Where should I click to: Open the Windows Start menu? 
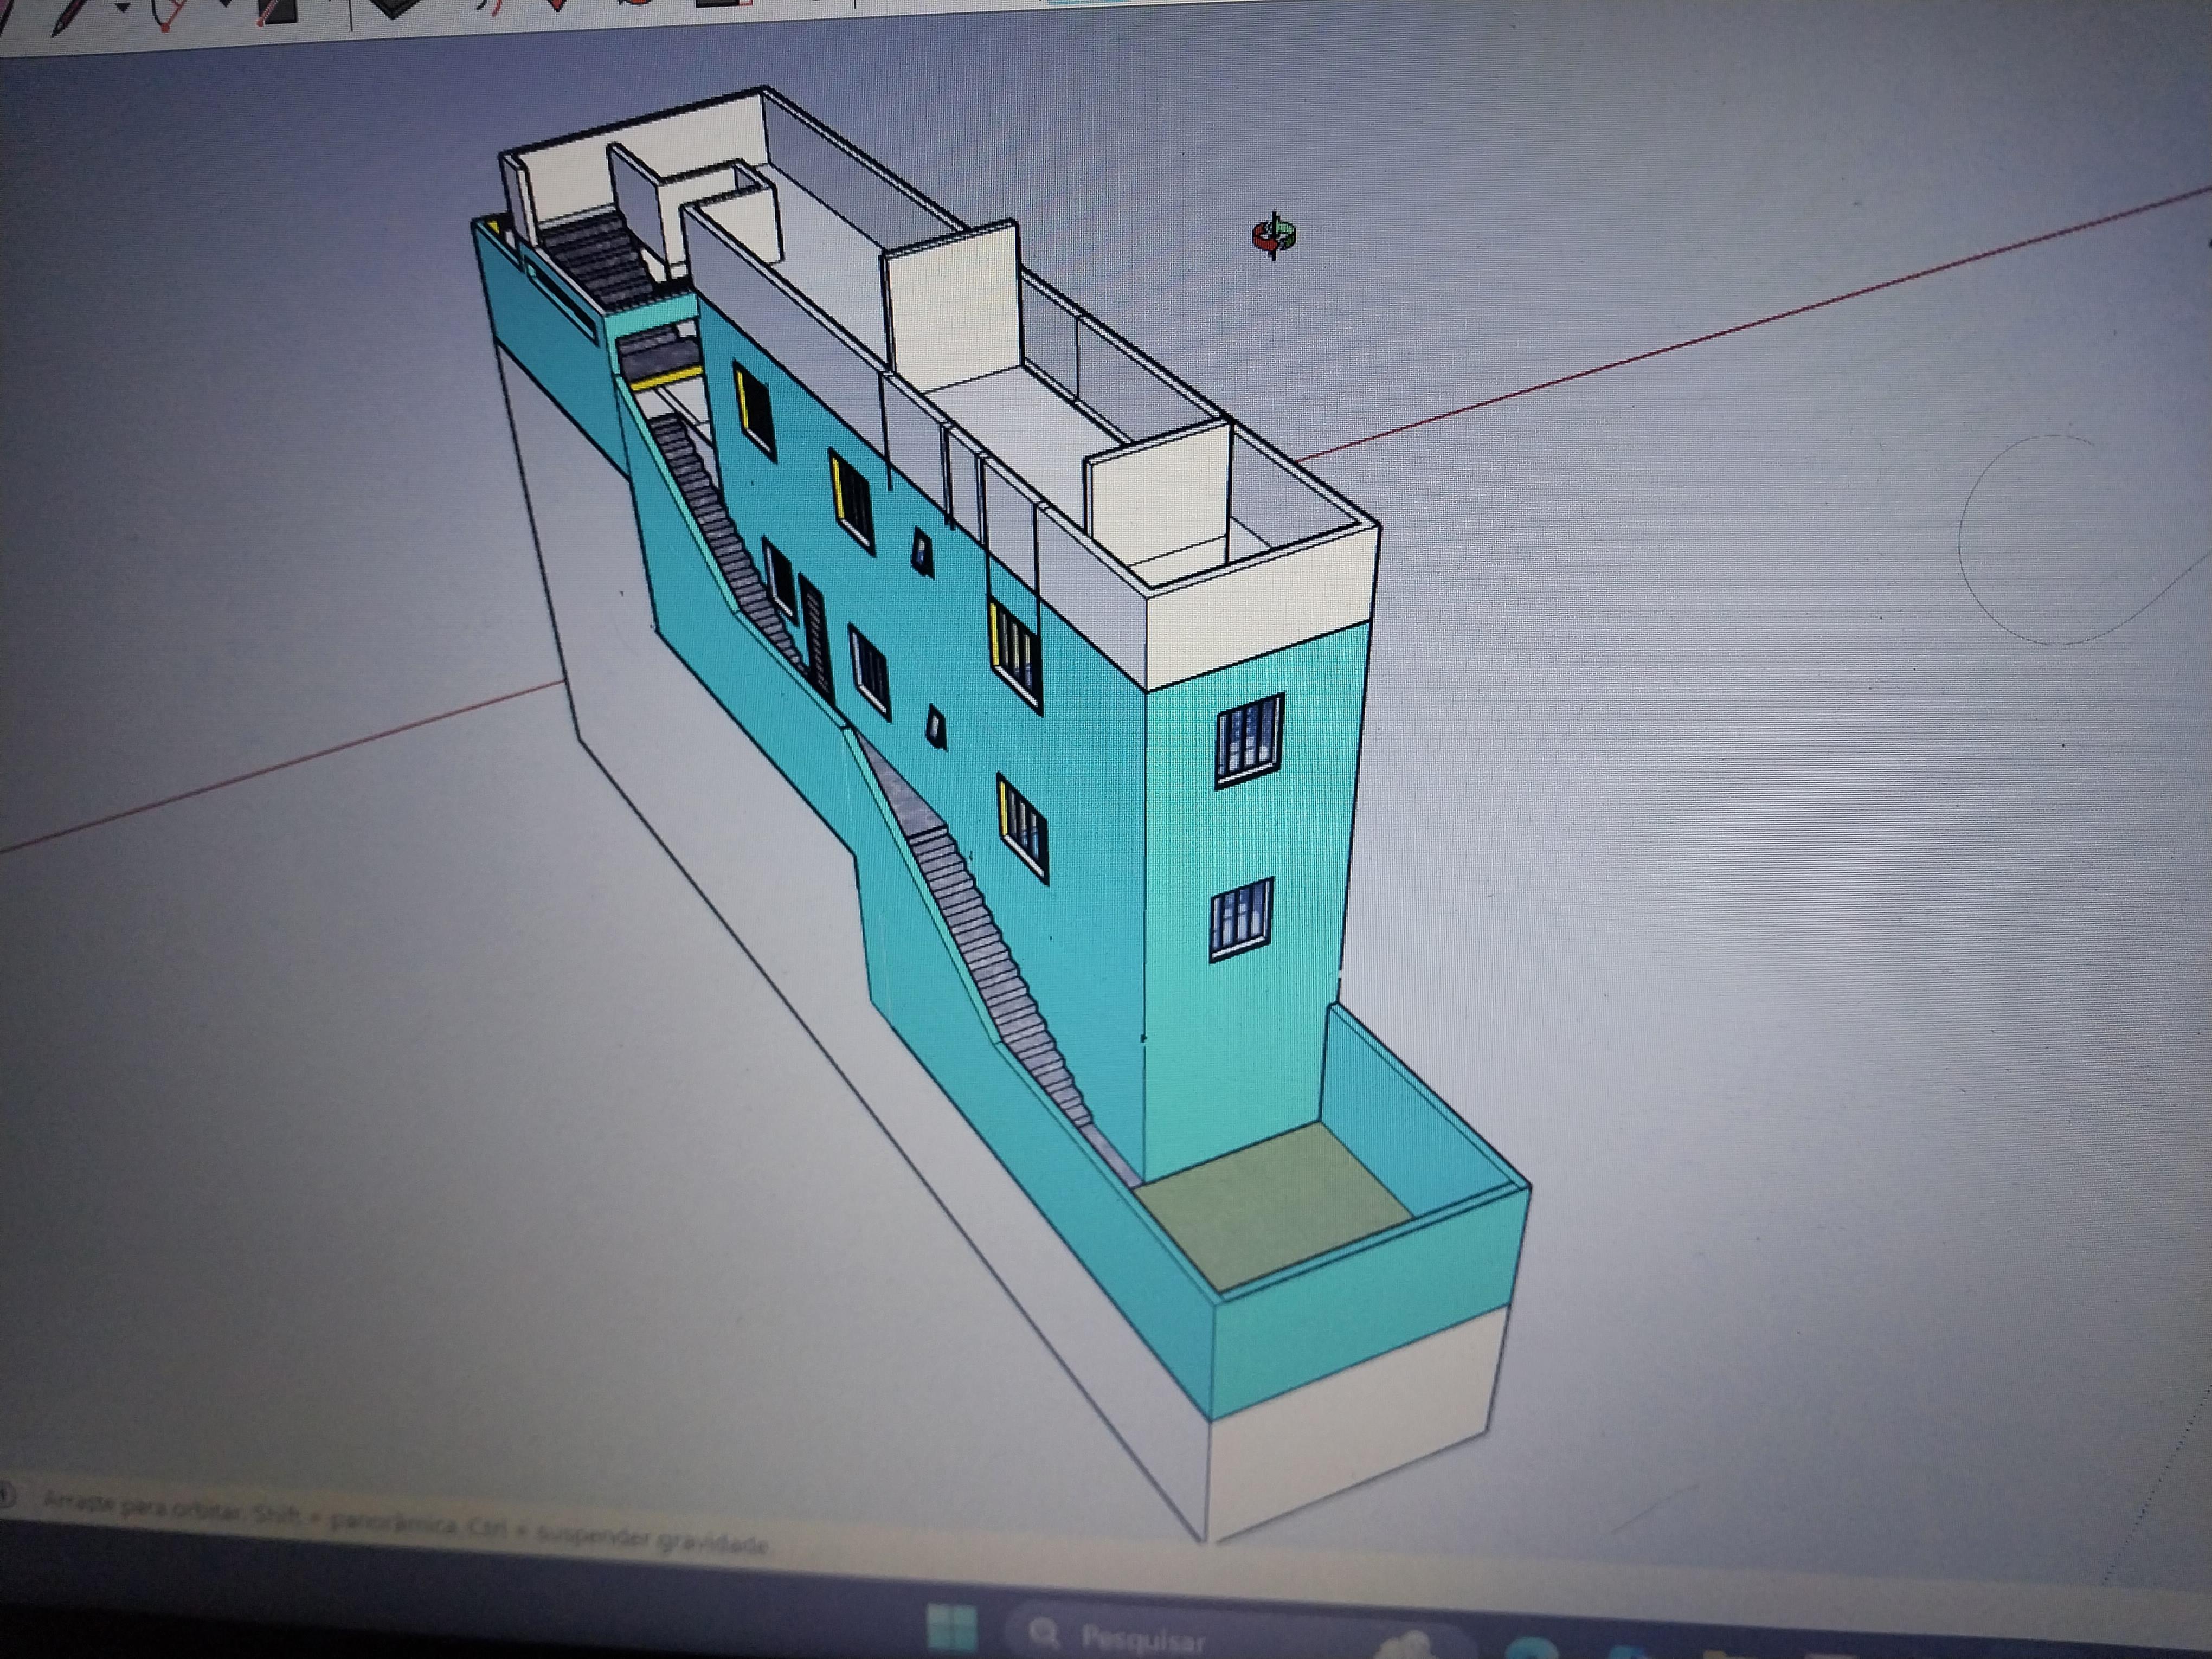951,1627
